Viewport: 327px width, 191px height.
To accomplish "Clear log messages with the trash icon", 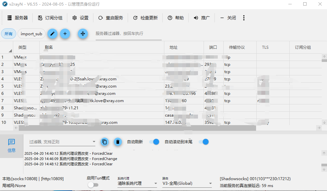I will coord(117,142).
